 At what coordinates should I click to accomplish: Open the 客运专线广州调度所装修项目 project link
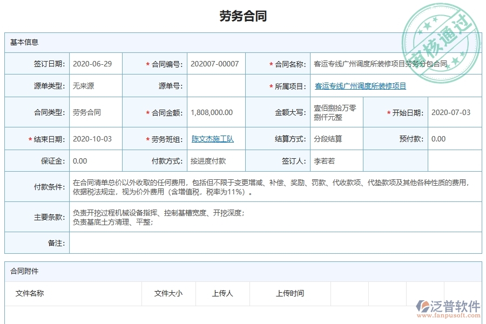point(360,85)
